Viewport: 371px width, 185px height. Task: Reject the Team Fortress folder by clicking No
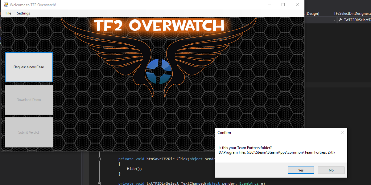point(331,170)
